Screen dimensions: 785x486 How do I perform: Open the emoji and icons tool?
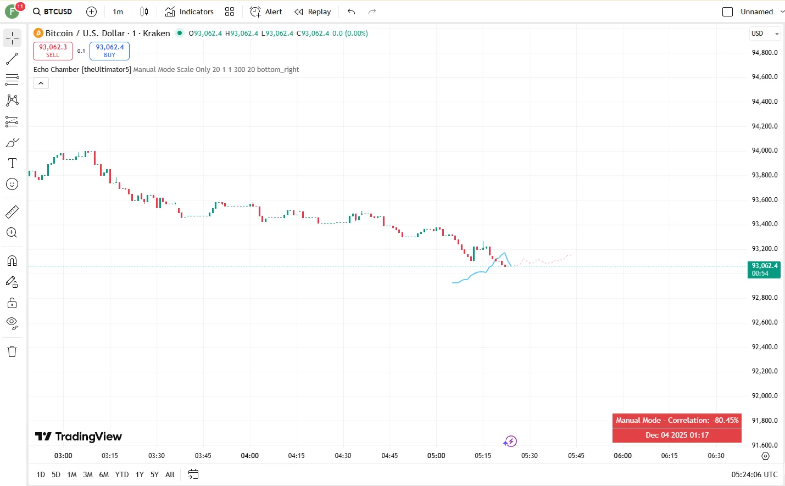(12, 184)
